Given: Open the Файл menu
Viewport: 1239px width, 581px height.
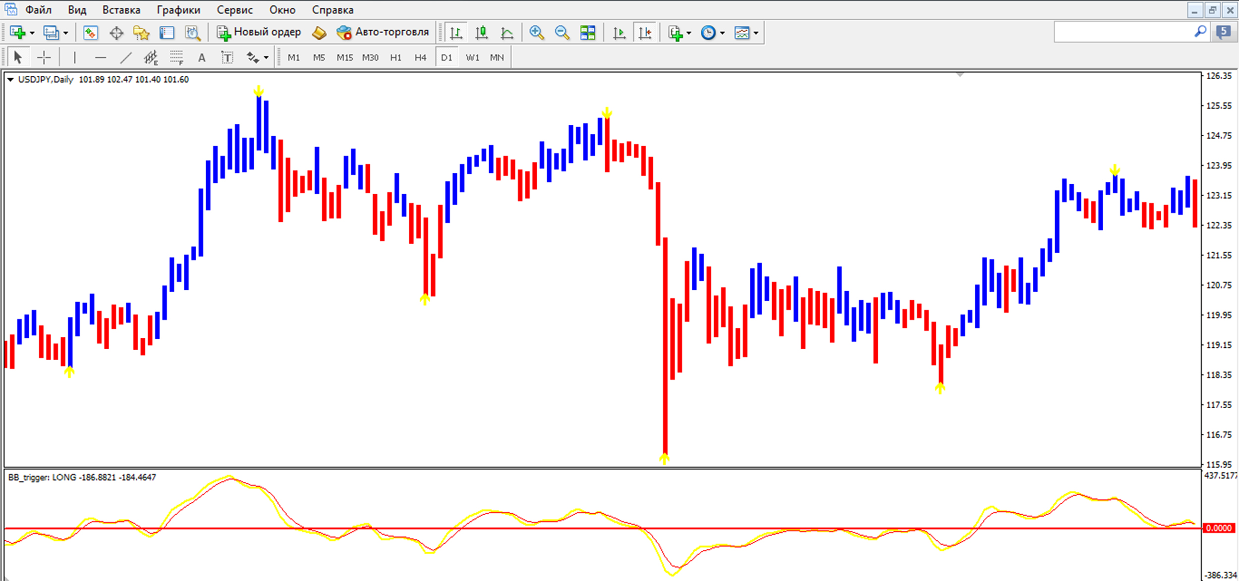Looking at the screenshot, I should tap(38, 10).
